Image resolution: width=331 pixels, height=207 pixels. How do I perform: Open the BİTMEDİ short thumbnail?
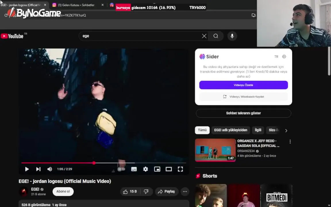pyautogui.click(x=276, y=195)
